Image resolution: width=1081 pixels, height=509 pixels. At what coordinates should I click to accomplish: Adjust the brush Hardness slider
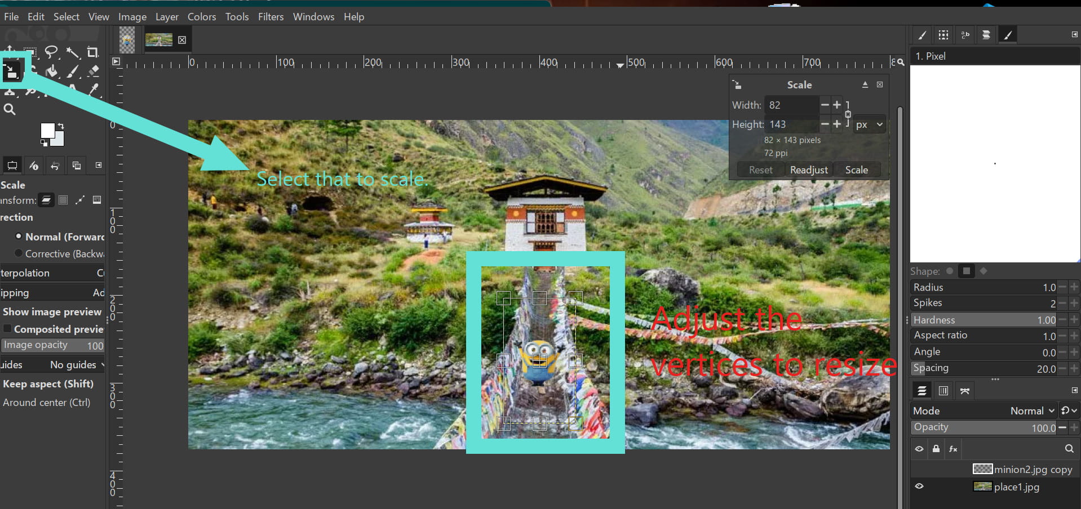point(983,320)
